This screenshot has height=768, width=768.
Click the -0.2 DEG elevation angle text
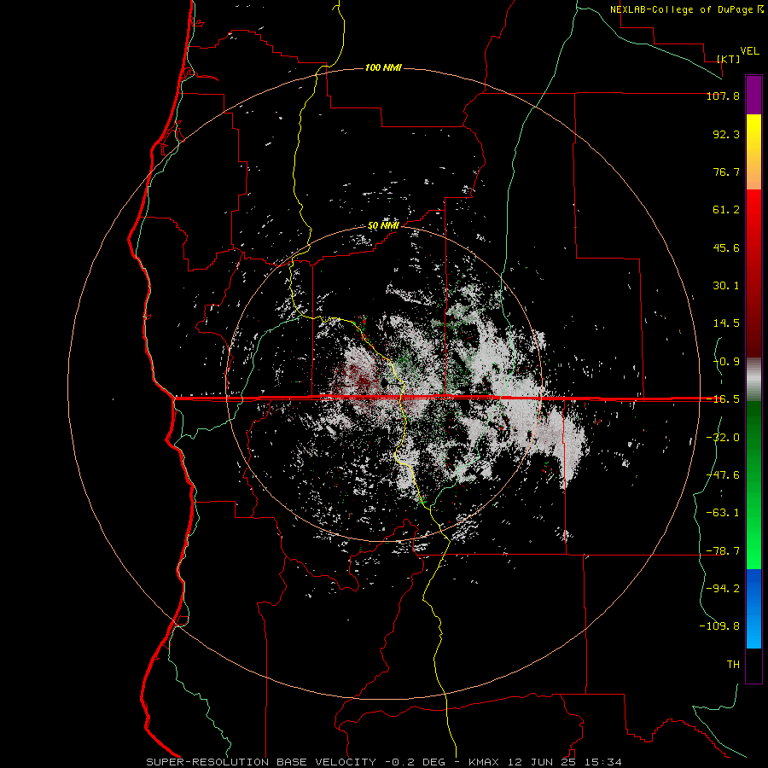[x=415, y=762]
